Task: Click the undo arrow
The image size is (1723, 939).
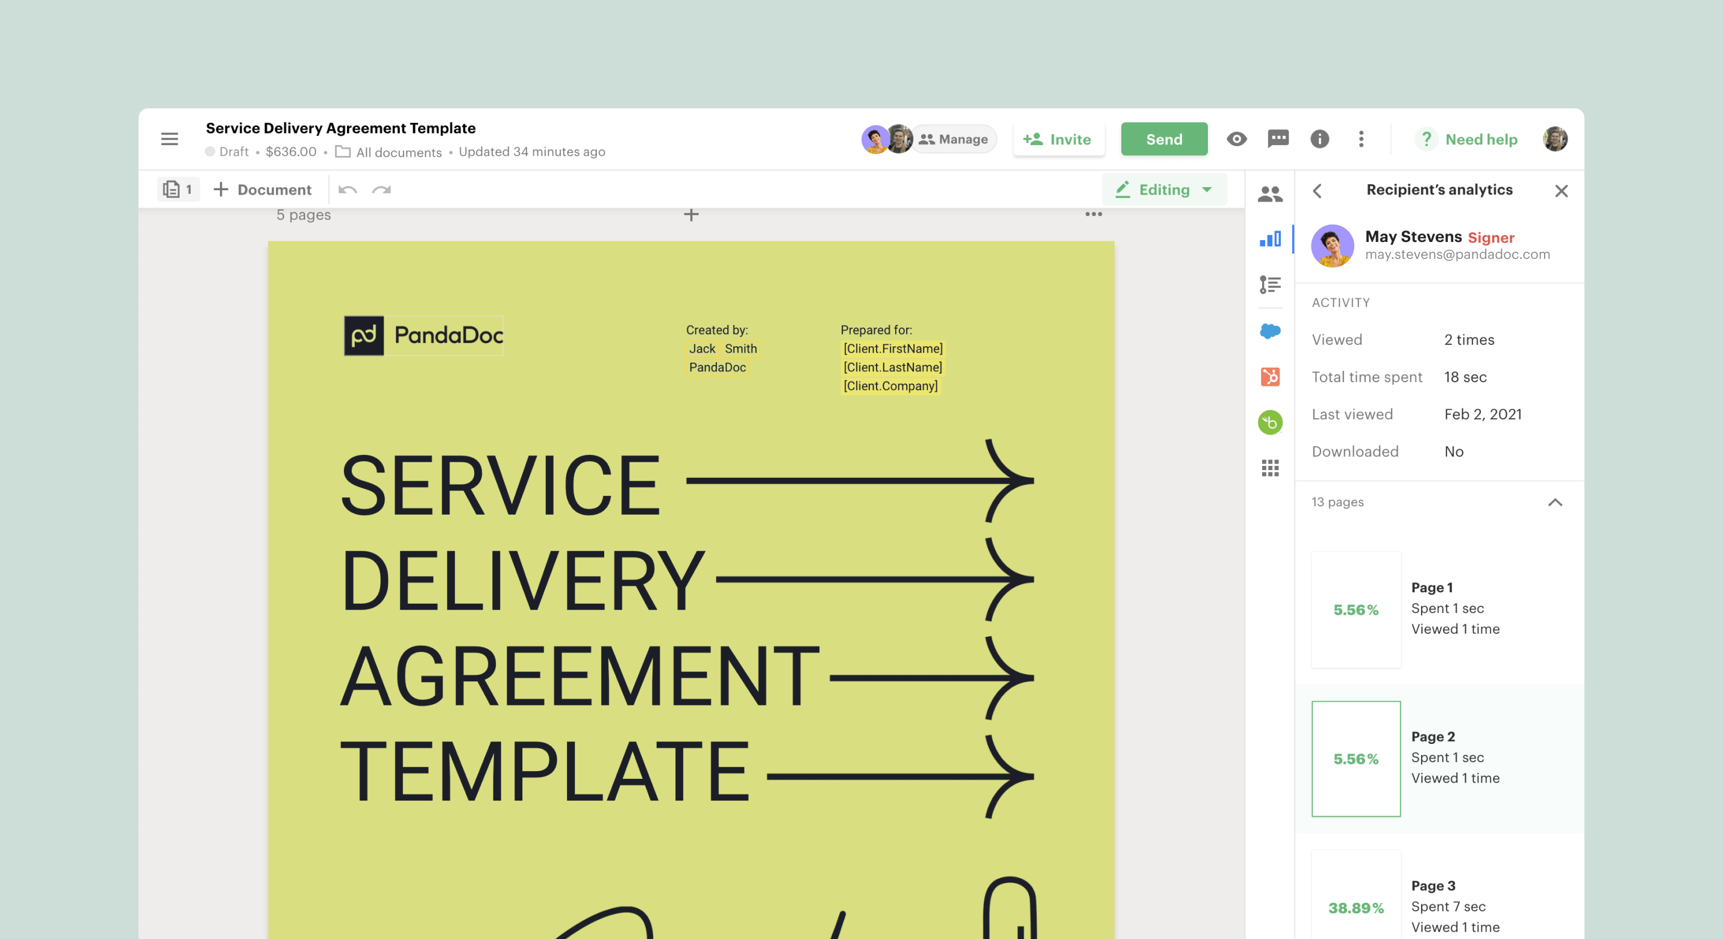Action: (347, 190)
